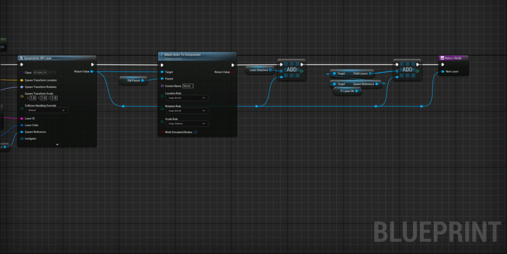This screenshot has height=254, width=507.
Task: Click the Child Lasers array output pin
Action: 370,74
